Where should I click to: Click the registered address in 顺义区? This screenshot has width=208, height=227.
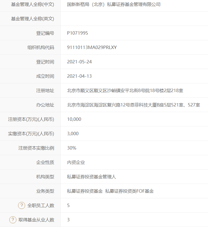125,90
